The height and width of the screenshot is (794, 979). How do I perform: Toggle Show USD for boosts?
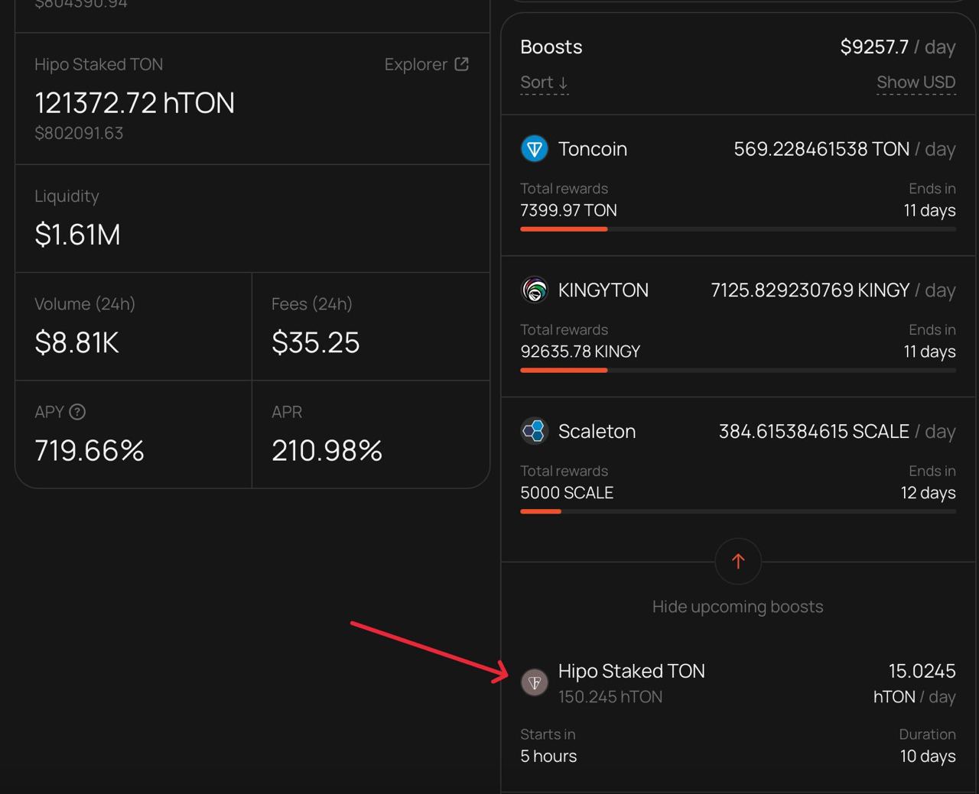click(x=916, y=83)
